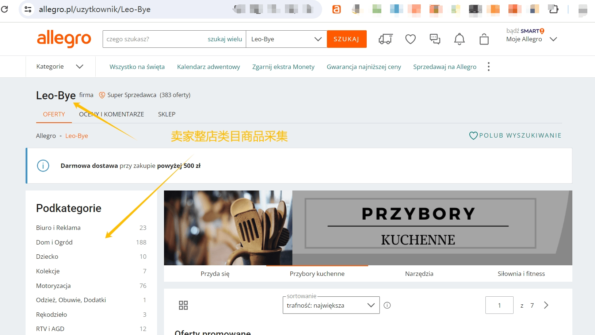Click Leo-Bye seller name heading
The height and width of the screenshot is (335, 595).
point(56,95)
